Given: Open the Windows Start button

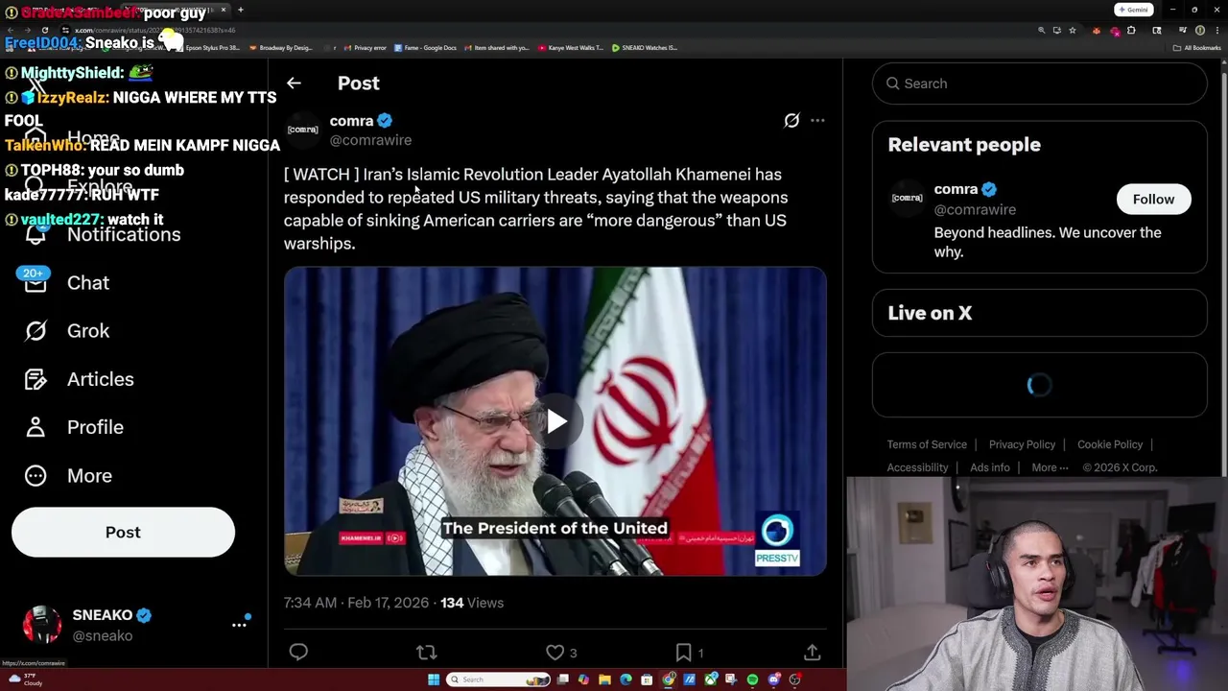Looking at the screenshot, I should tap(434, 679).
